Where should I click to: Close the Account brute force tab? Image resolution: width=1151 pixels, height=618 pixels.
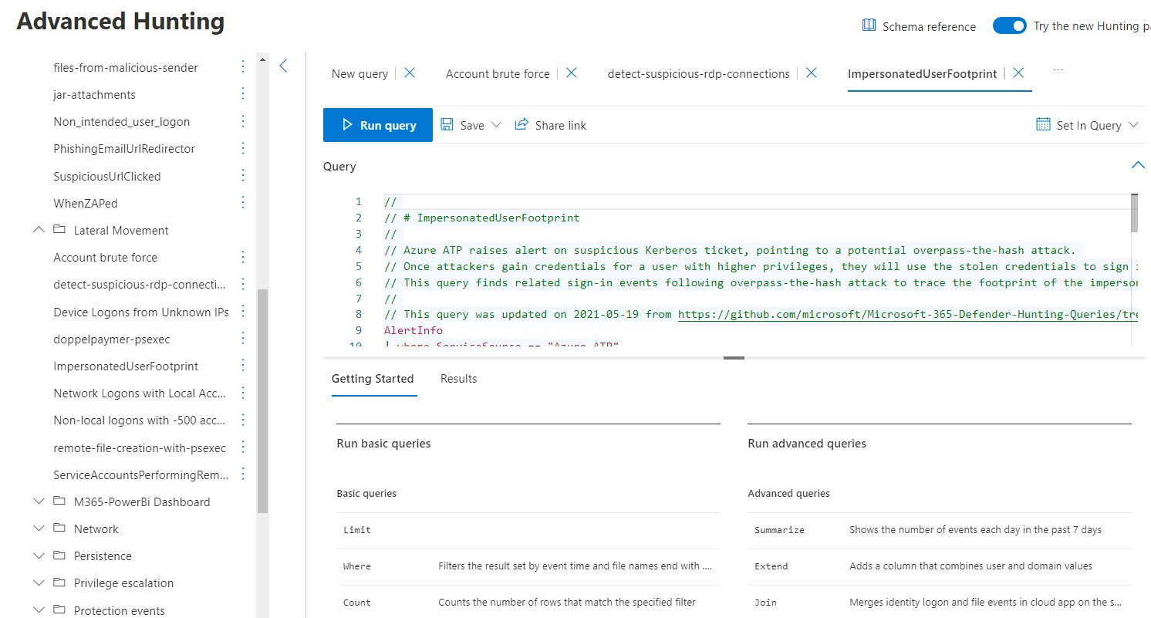click(x=572, y=73)
